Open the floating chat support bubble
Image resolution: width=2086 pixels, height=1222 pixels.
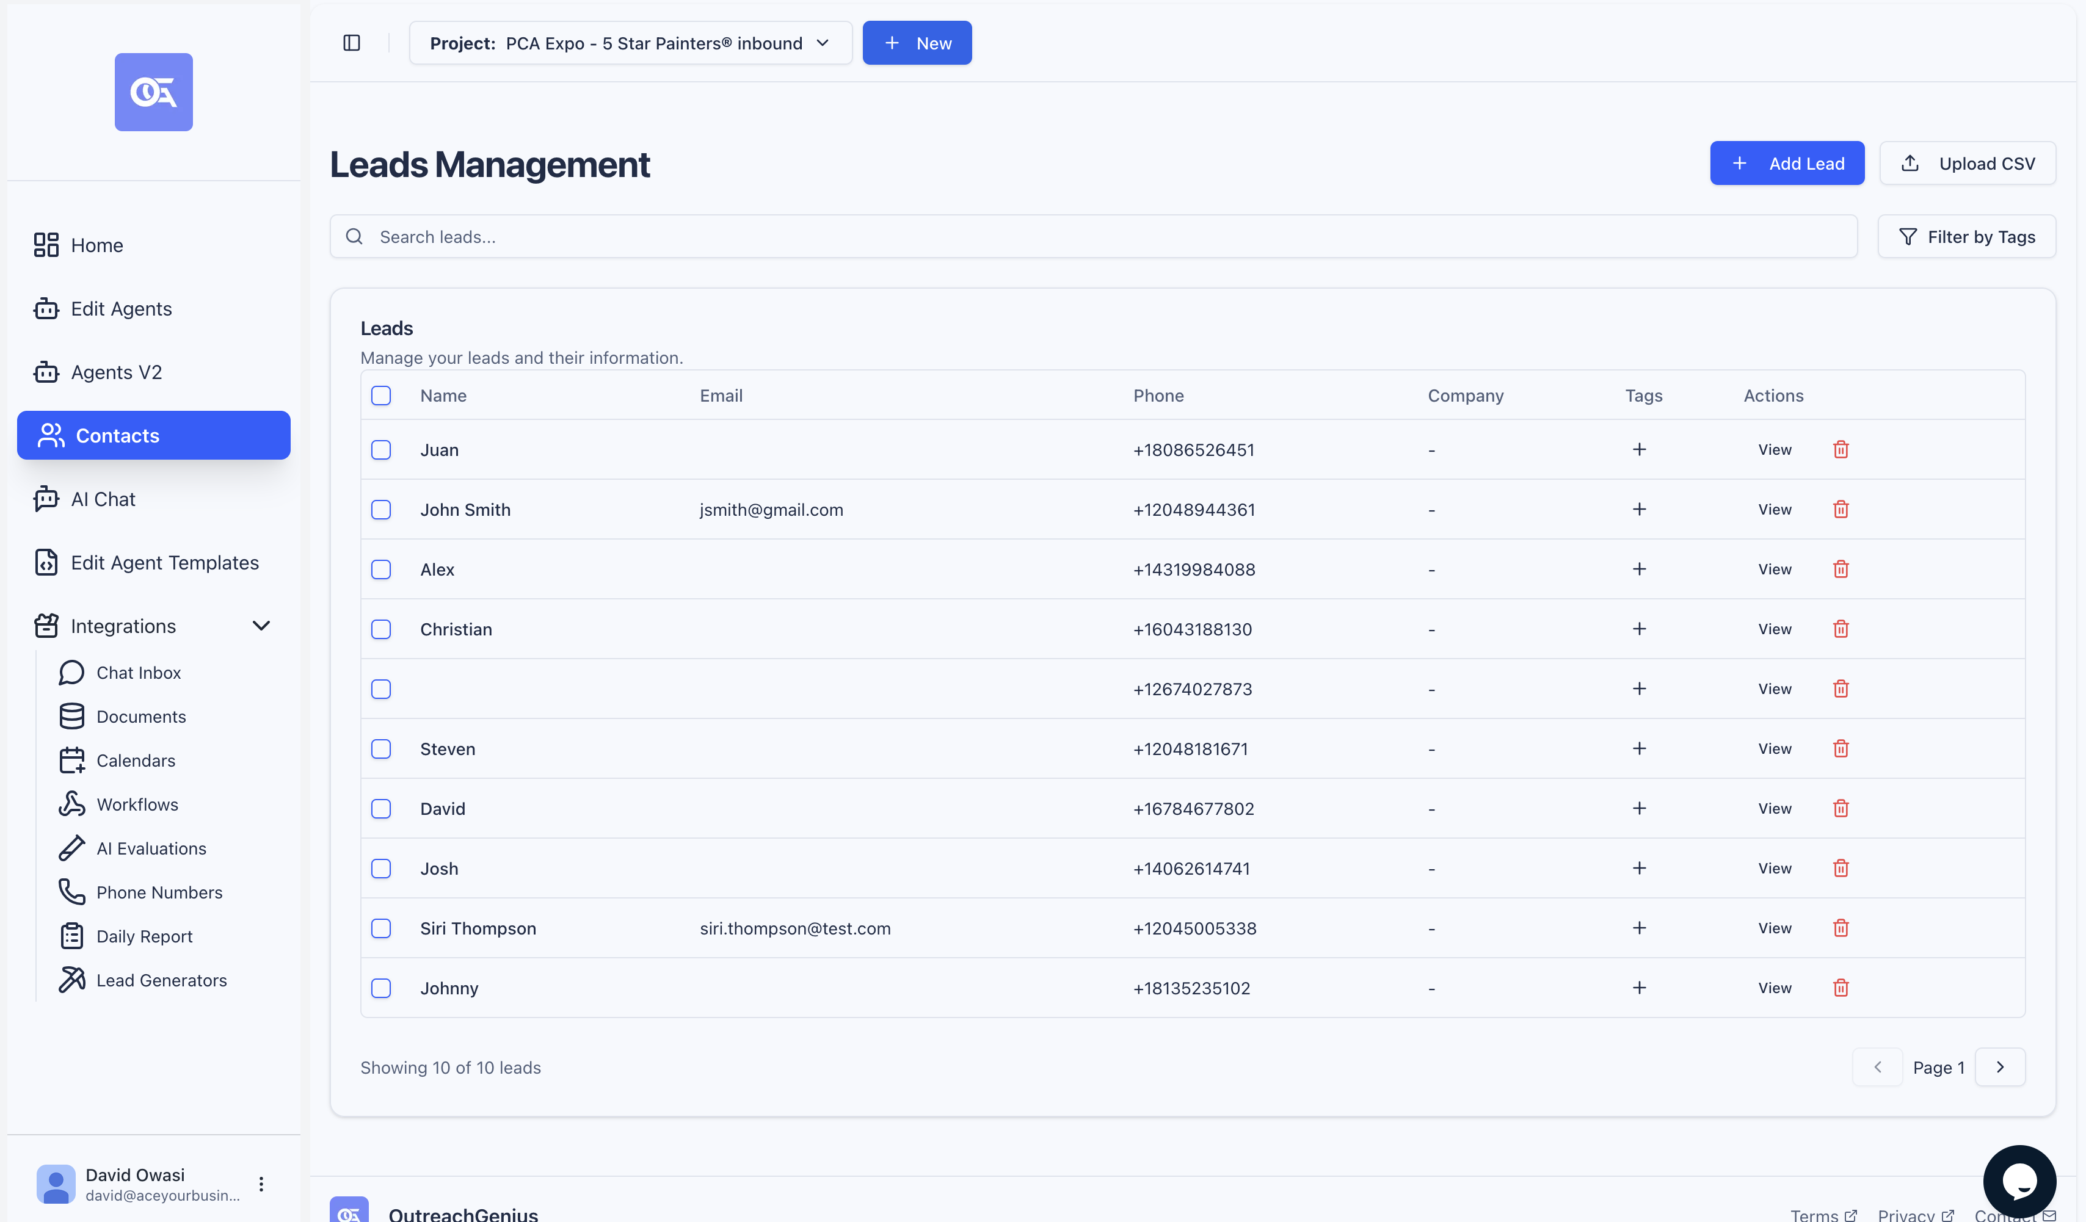(x=2019, y=1180)
